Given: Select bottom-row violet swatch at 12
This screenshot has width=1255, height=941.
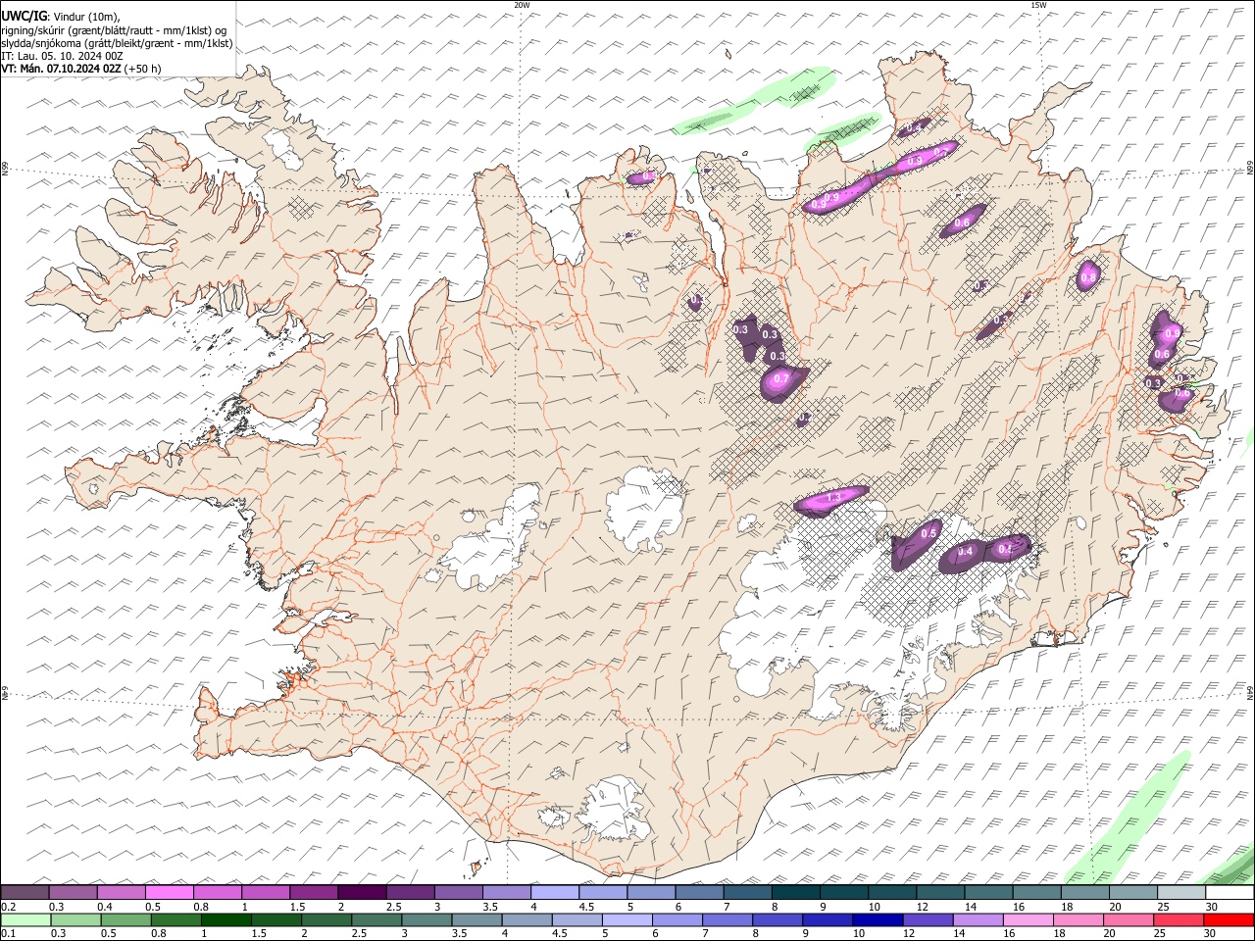Looking at the screenshot, I should coord(928,919).
